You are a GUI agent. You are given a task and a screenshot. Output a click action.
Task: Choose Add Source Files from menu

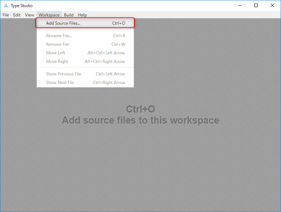pos(85,23)
